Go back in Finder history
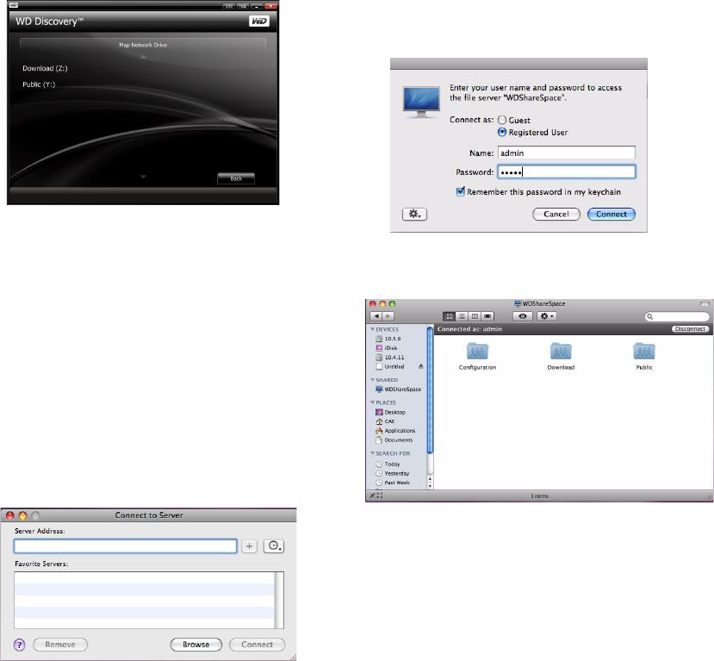Screen dimensions: 714x661 pyautogui.click(x=376, y=316)
